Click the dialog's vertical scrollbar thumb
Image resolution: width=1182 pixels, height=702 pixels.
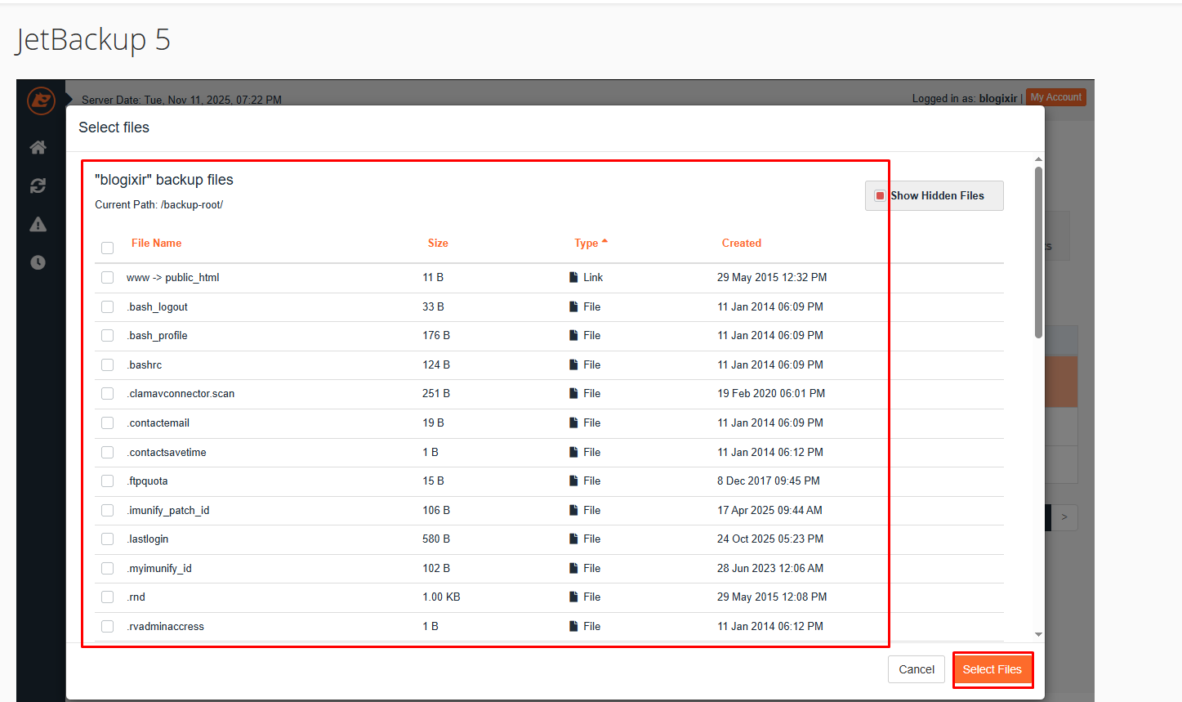click(x=1038, y=252)
